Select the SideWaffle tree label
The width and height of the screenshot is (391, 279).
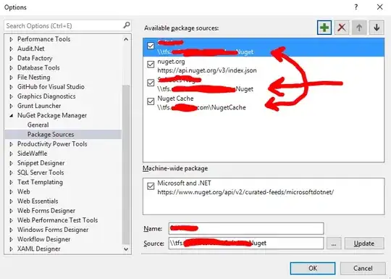[32, 154]
